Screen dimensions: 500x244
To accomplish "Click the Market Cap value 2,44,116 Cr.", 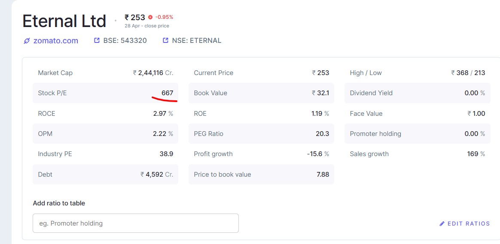I will tap(153, 72).
